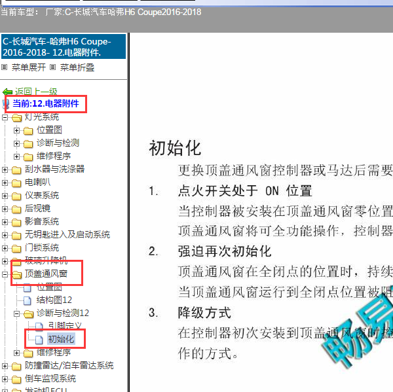The width and height of the screenshot is (393, 392).
Task: Click folder icon beside 门锁系统
Action: (x=16, y=249)
